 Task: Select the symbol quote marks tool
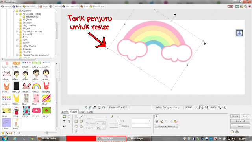64,126
